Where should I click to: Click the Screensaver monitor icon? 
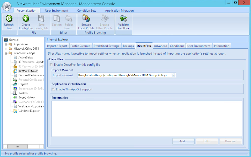point(15,89)
